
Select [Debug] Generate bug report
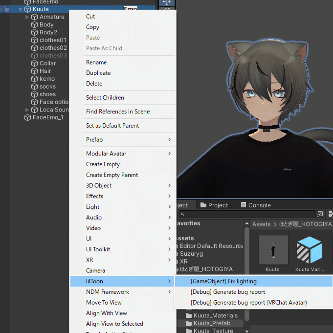pyautogui.click(x=254, y=292)
